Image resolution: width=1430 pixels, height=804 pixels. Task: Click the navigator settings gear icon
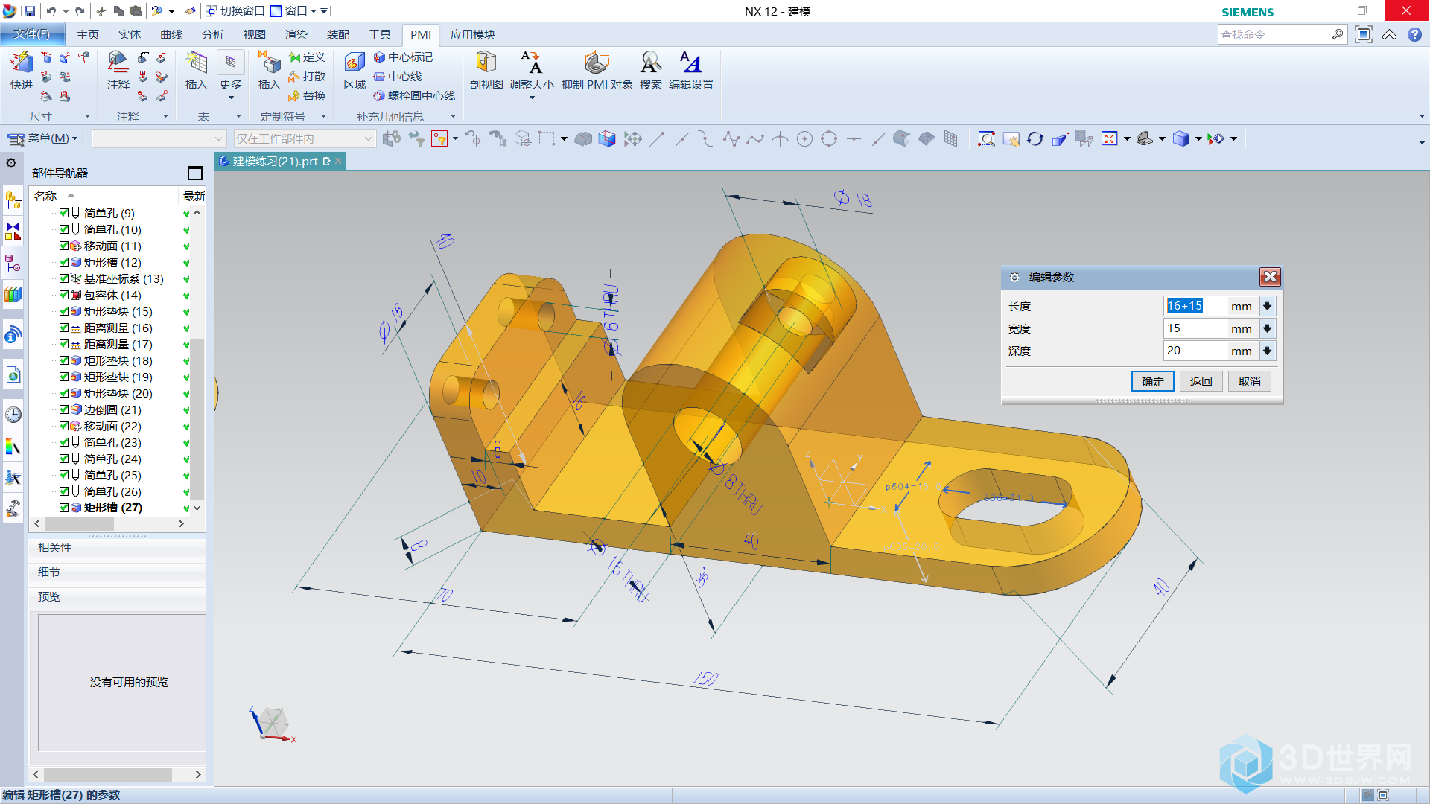(11, 163)
